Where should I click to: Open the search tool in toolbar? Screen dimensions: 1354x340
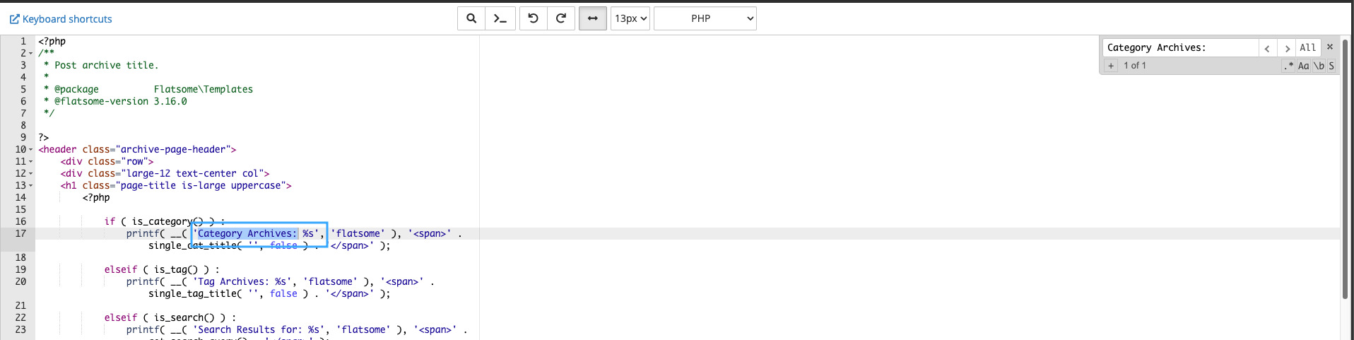coord(471,18)
